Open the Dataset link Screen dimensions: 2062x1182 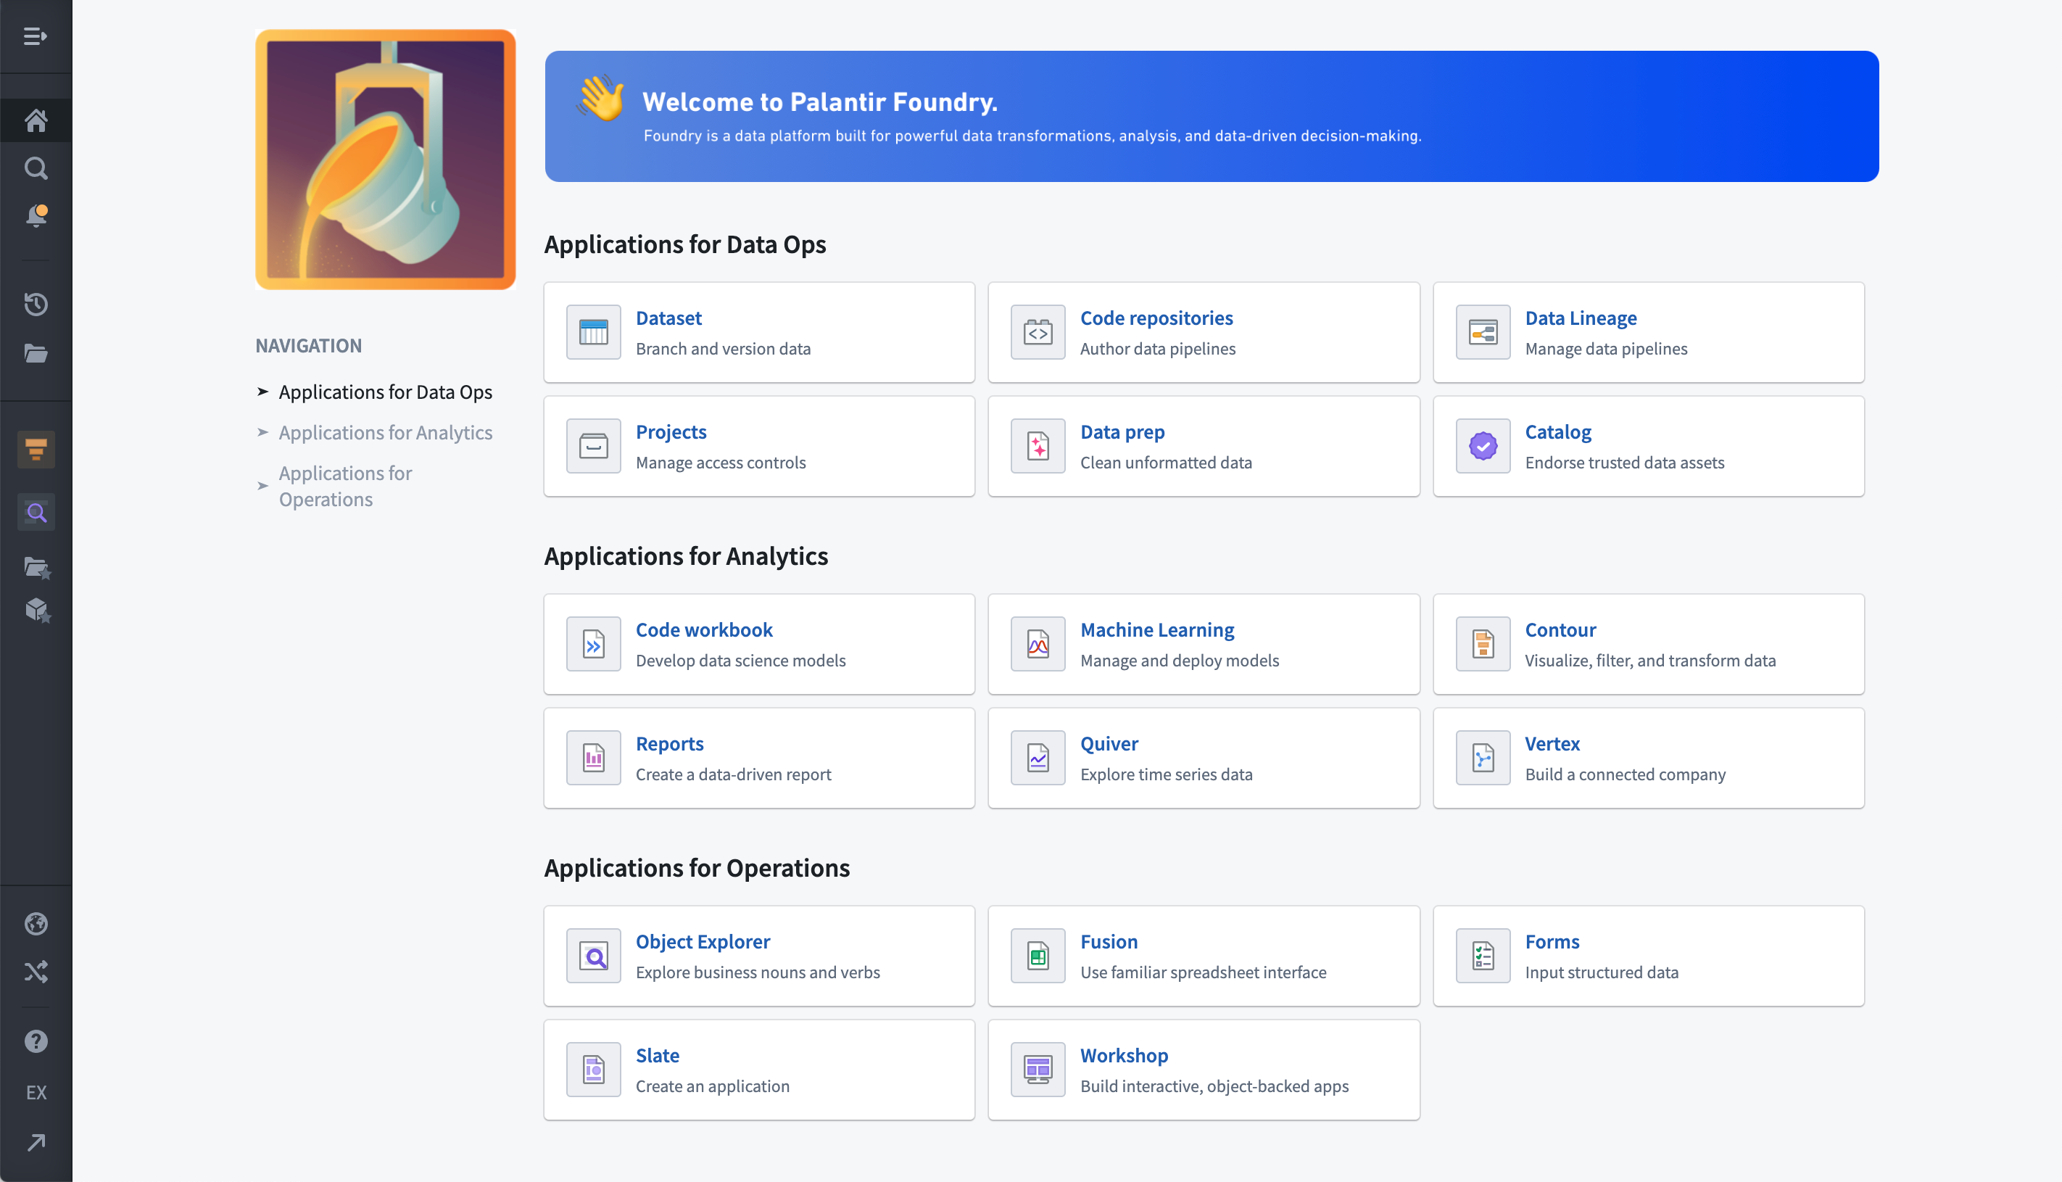click(x=668, y=318)
